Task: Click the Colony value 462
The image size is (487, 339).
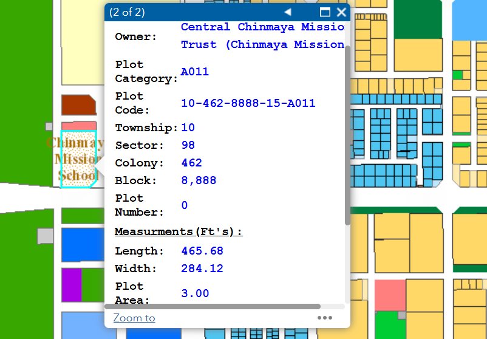Action: (192, 163)
